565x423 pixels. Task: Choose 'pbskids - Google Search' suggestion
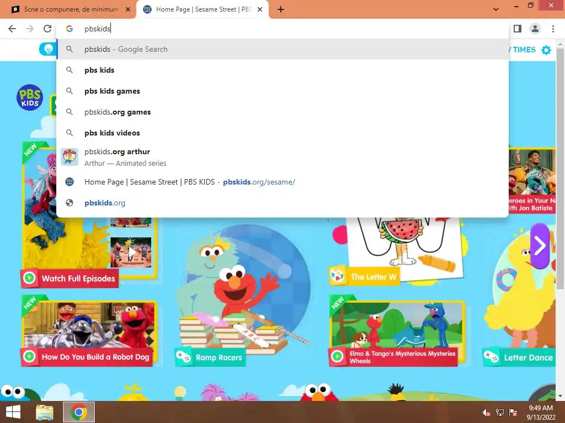click(x=282, y=49)
